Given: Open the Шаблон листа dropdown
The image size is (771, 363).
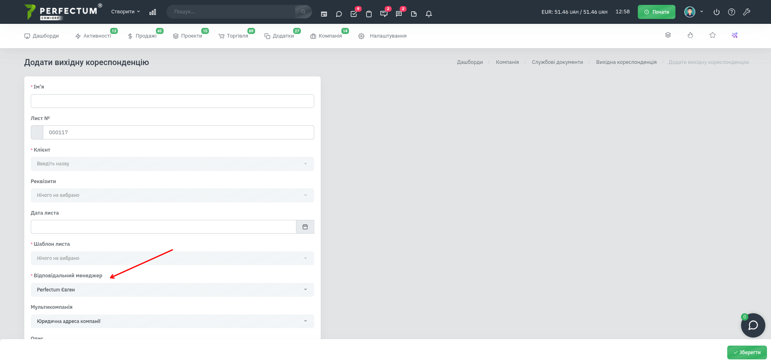Looking at the screenshot, I should (x=173, y=258).
